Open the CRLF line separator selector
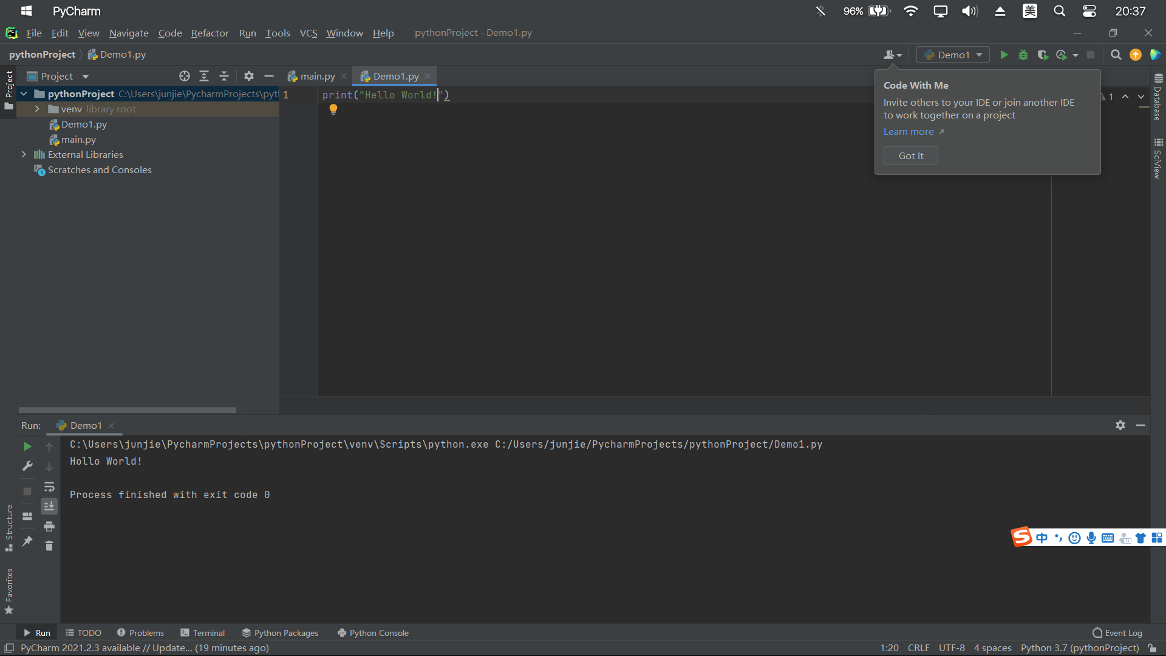This screenshot has height=656, width=1166. pos(918,648)
